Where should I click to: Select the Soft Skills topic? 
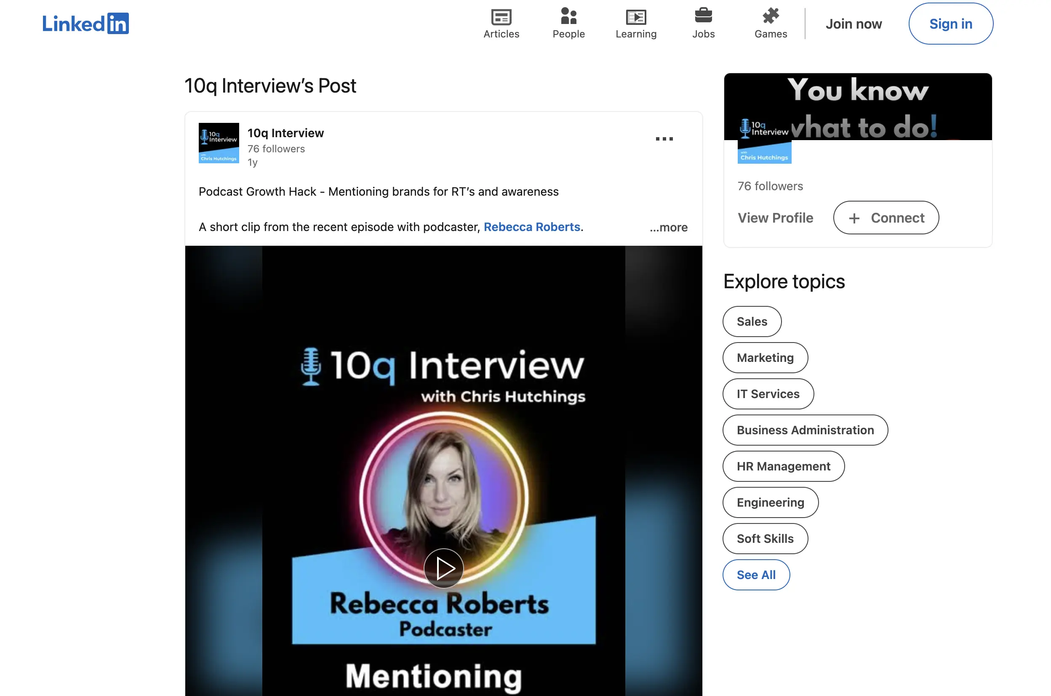pos(765,539)
